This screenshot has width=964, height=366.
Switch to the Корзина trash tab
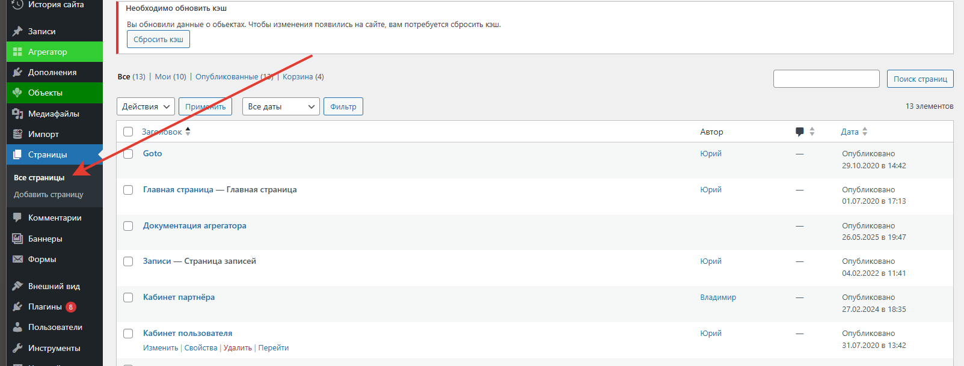[x=298, y=76]
